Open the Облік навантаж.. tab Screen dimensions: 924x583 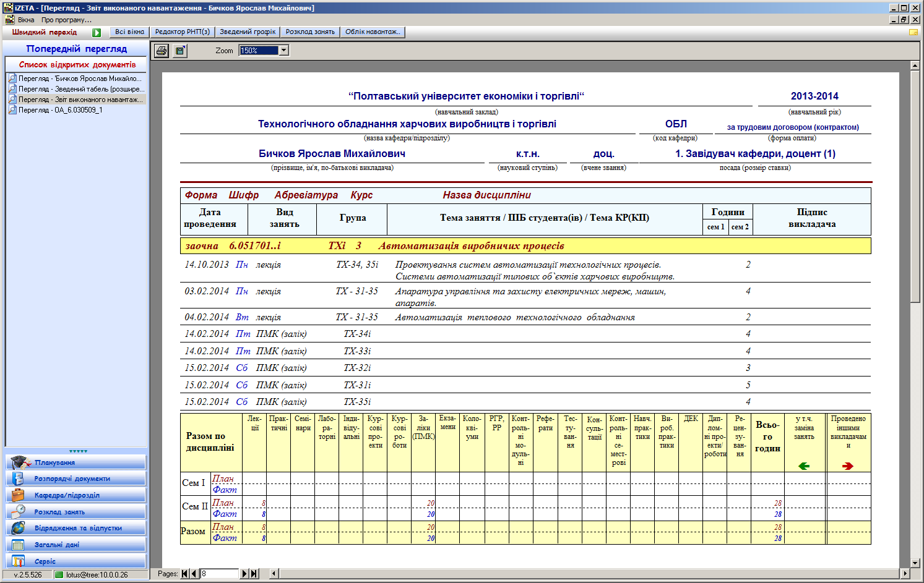pos(373,32)
